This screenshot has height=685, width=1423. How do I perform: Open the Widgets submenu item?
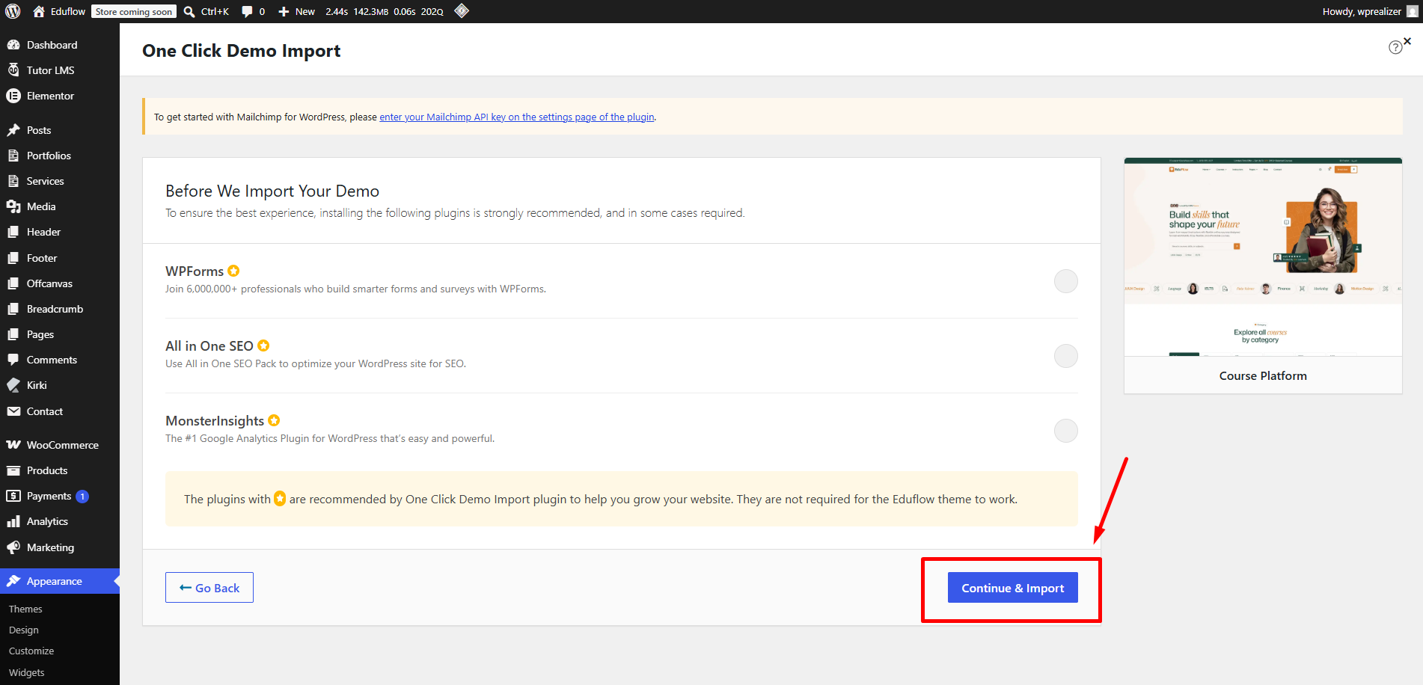tap(27, 673)
